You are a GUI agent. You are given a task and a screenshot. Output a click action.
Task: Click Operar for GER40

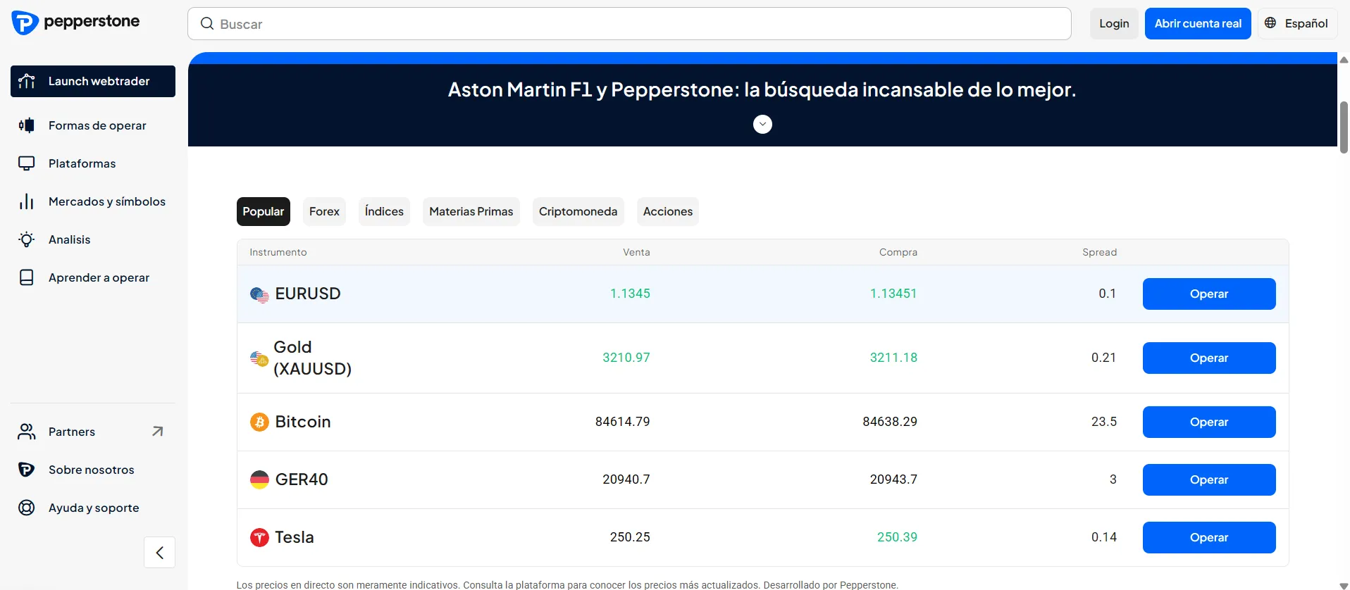[x=1209, y=479]
